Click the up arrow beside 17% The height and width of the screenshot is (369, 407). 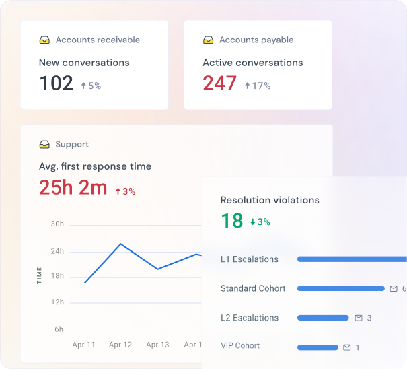(x=247, y=86)
